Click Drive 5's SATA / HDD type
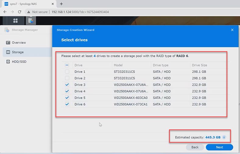 point(162,98)
